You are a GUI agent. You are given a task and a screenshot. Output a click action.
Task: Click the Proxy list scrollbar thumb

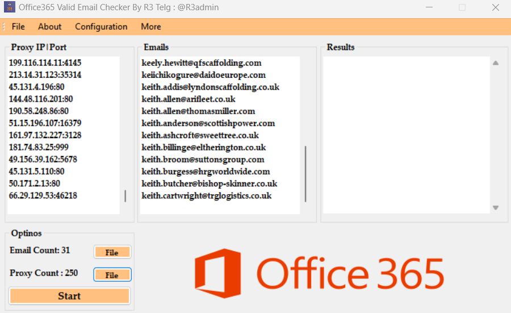tap(125, 196)
